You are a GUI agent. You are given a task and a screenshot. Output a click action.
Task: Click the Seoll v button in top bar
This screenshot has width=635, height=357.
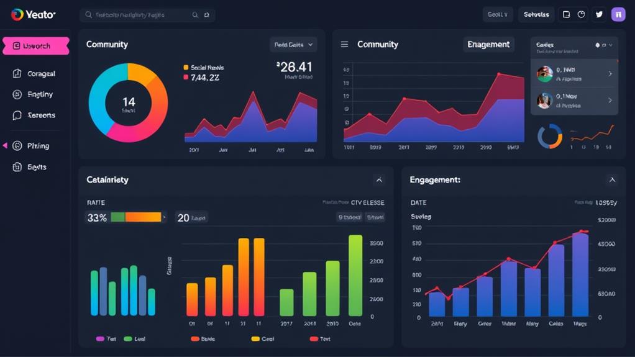tap(497, 14)
